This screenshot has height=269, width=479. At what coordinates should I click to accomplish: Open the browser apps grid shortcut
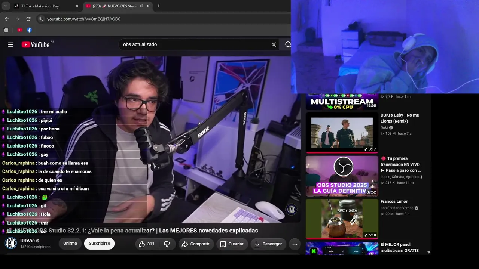[x=6, y=30]
